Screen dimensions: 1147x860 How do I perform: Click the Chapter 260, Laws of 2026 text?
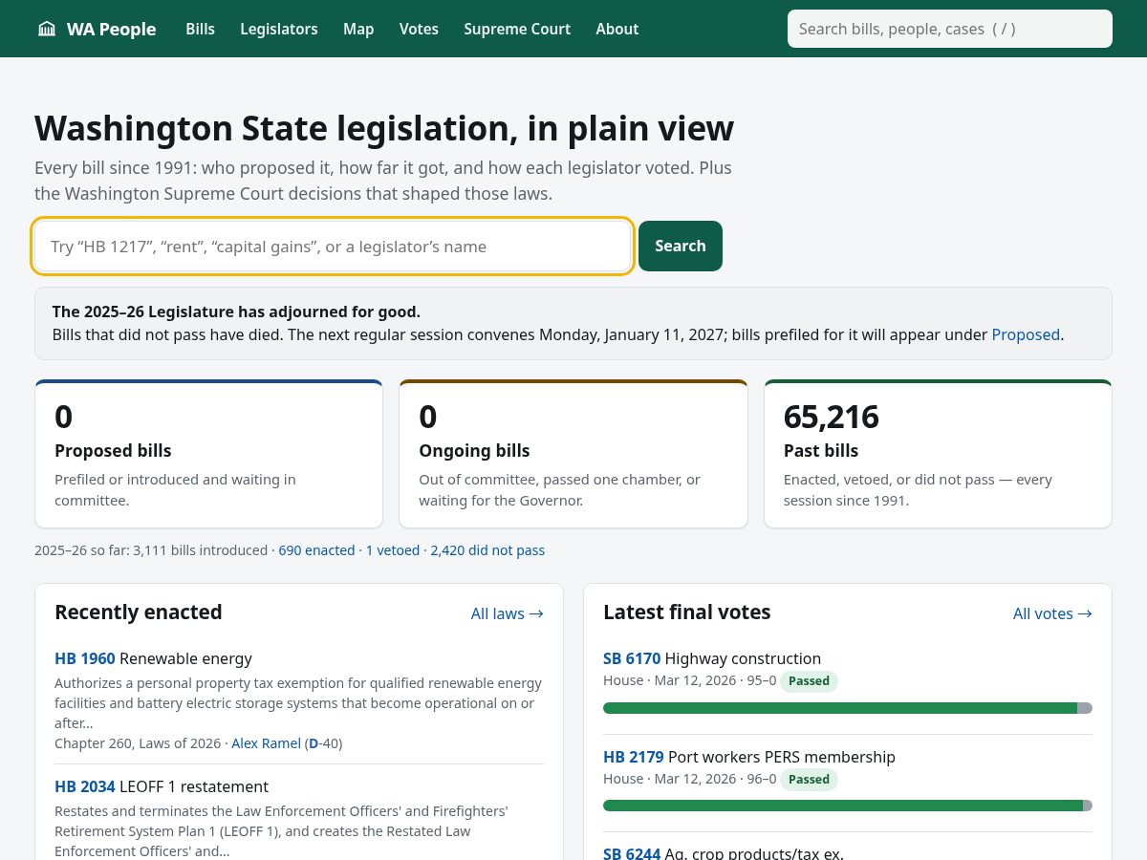(x=138, y=743)
